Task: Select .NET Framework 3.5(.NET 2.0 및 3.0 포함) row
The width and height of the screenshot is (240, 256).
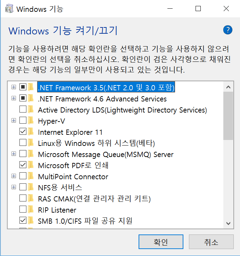Action: point(106,88)
